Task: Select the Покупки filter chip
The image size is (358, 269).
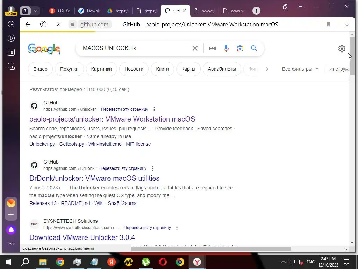Action: click(x=70, y=69)
